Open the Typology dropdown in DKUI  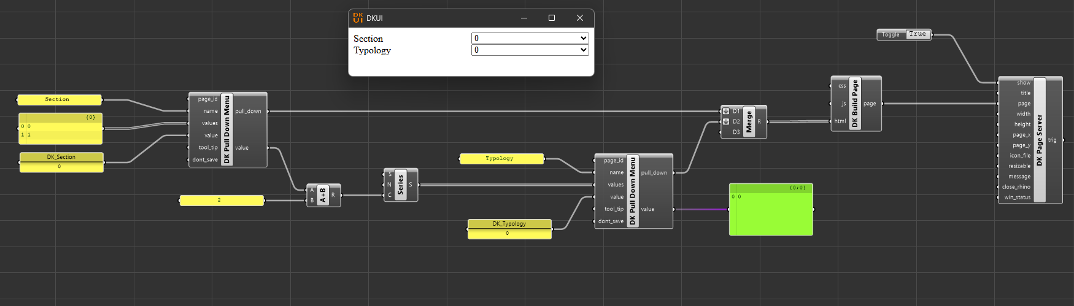530,50
